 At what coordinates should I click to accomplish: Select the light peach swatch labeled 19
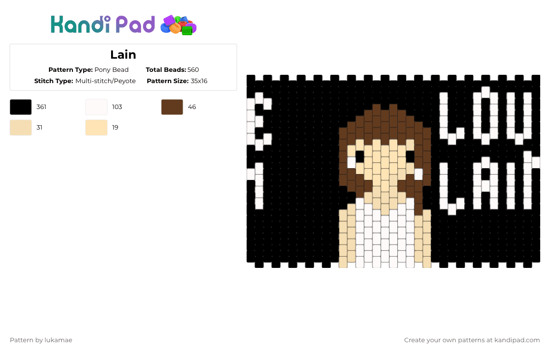coord(96,127)
